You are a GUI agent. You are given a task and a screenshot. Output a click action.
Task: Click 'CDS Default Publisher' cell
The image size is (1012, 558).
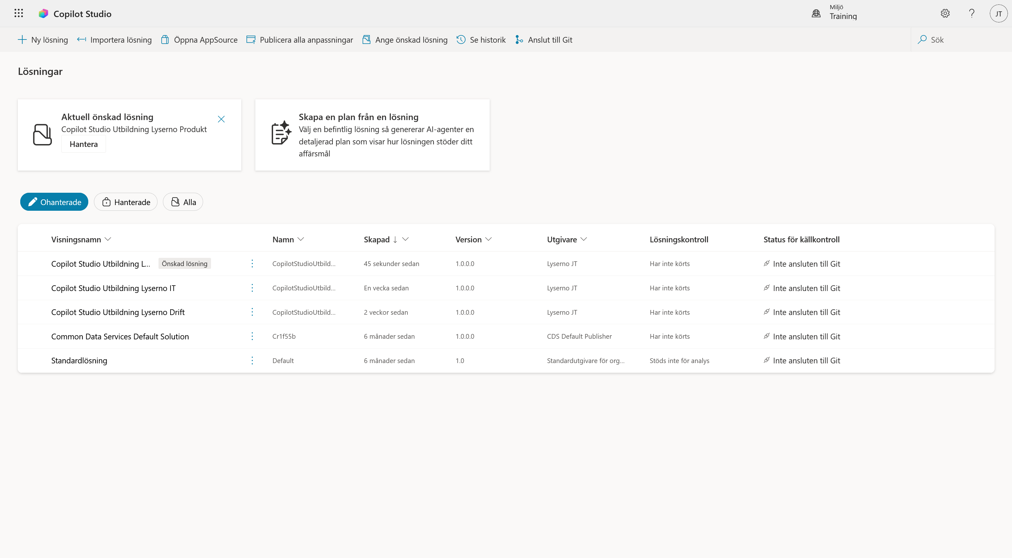point(579,336)
